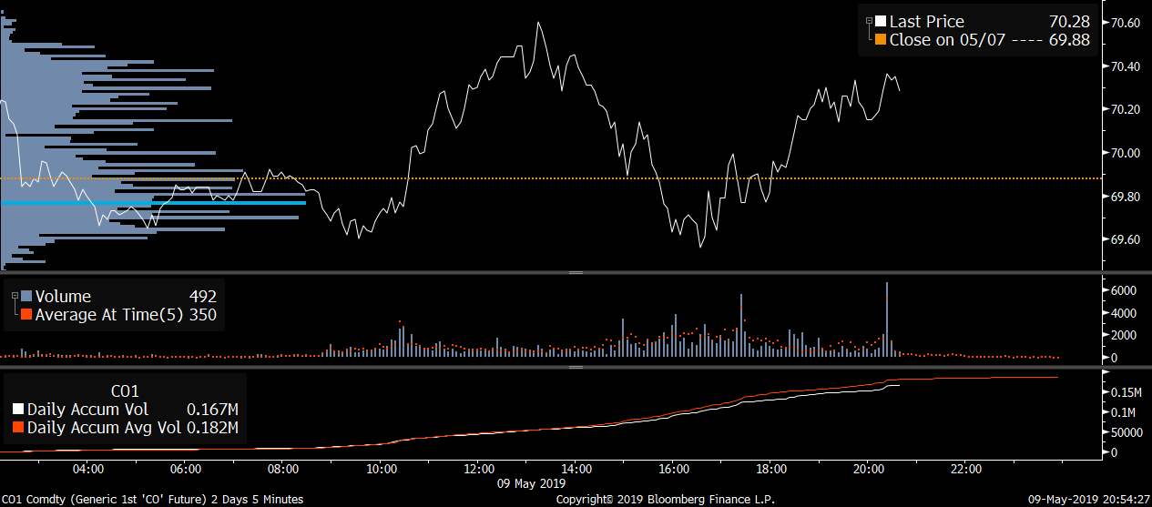Viewport: 1152px width, 507px height.
Task: Click the 16:00 time axis label
Action: pyautogui.click(x=673, y=470)
